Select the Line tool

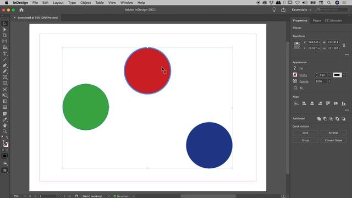pos(5,59)
